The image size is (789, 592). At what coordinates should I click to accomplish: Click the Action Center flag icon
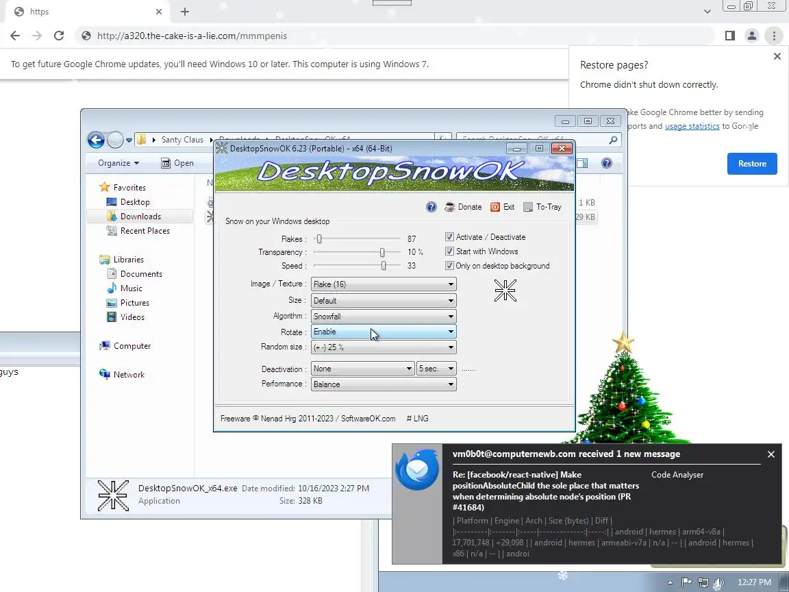686,582
